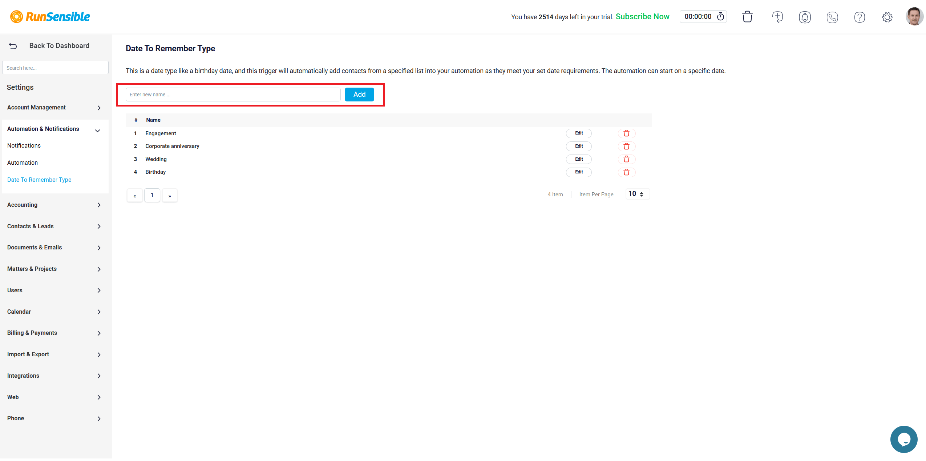
Task: Open the Item Per Page dropdown
Action: 637,194
